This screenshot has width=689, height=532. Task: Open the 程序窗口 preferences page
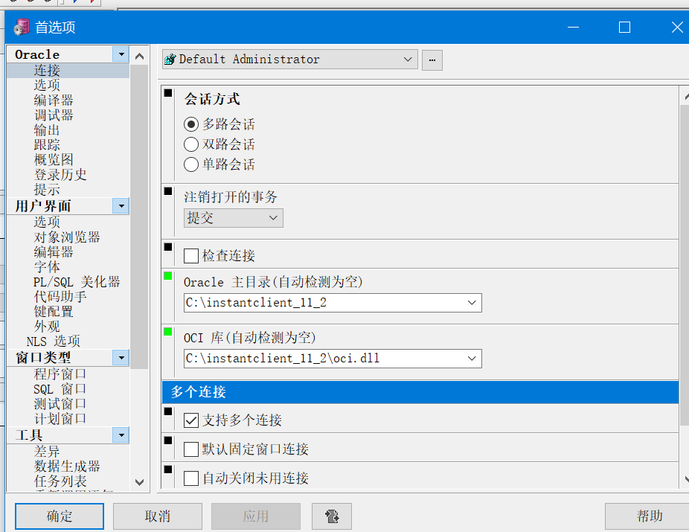pos(60,374)
